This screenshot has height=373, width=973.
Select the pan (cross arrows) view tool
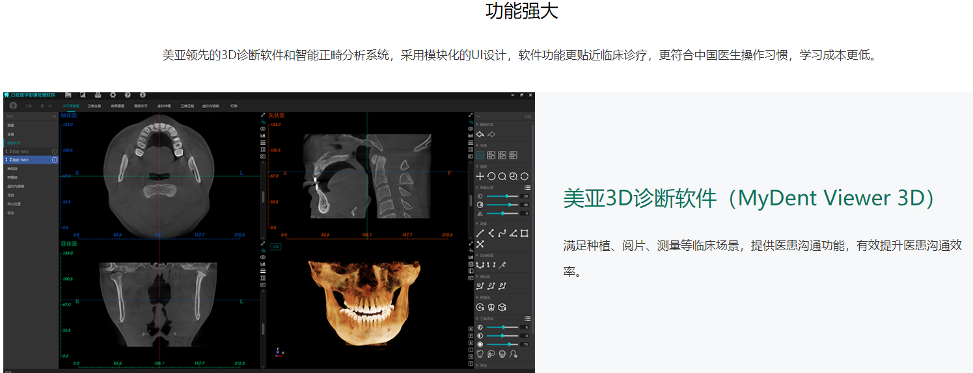[480, 176]
